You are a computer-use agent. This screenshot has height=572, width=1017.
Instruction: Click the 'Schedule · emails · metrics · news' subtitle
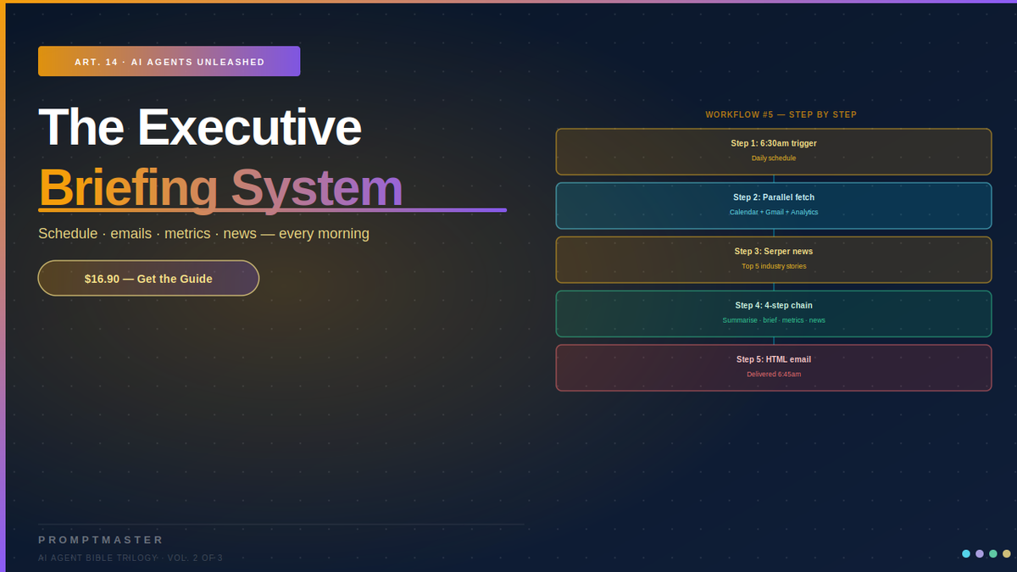[203, 233]
